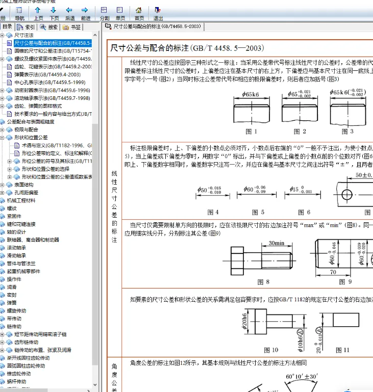Select 滑动轴承 chapter in tree
The height and width of the screenshot is (392, 373).
click(16, 256)
